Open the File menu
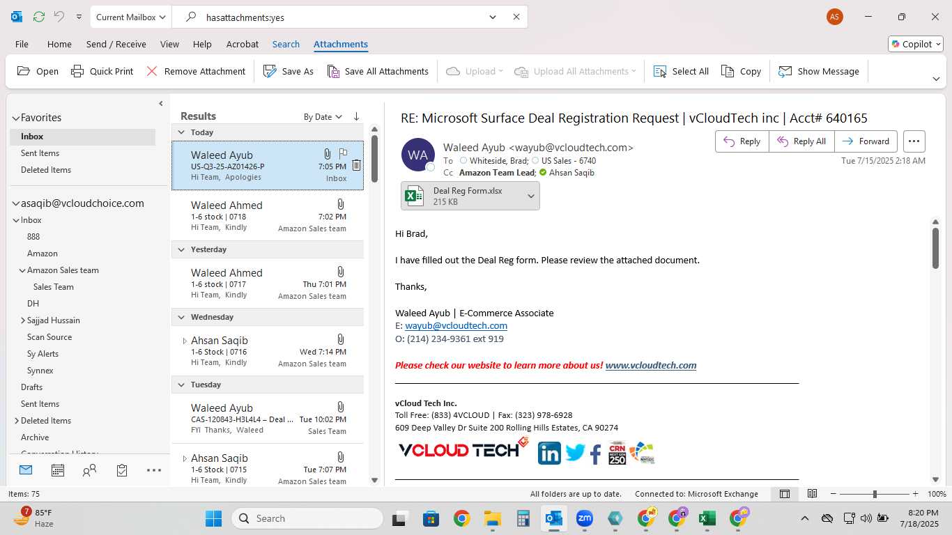The image size is (952, 535). tap(22, 44)
